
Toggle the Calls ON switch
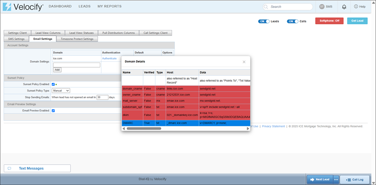pyautogui.click(x=292, y=21)
